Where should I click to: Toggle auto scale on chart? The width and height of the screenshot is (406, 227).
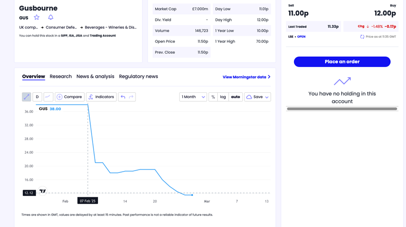coord(235,97)
